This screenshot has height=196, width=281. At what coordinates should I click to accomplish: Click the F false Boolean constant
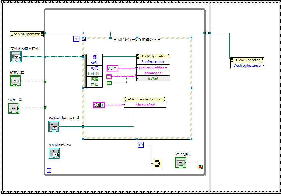[109, 83]
